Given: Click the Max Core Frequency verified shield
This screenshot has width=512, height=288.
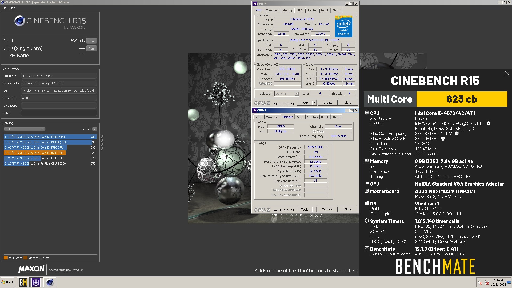Looking at the screenshot, I should pyautogui.click(x=457, y=134).
